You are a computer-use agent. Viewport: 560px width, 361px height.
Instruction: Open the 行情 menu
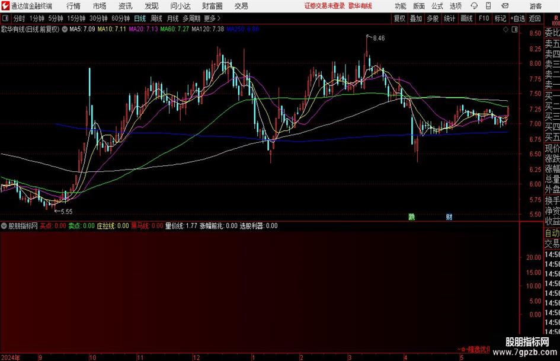pyautogui.click(x=73, y=6)
